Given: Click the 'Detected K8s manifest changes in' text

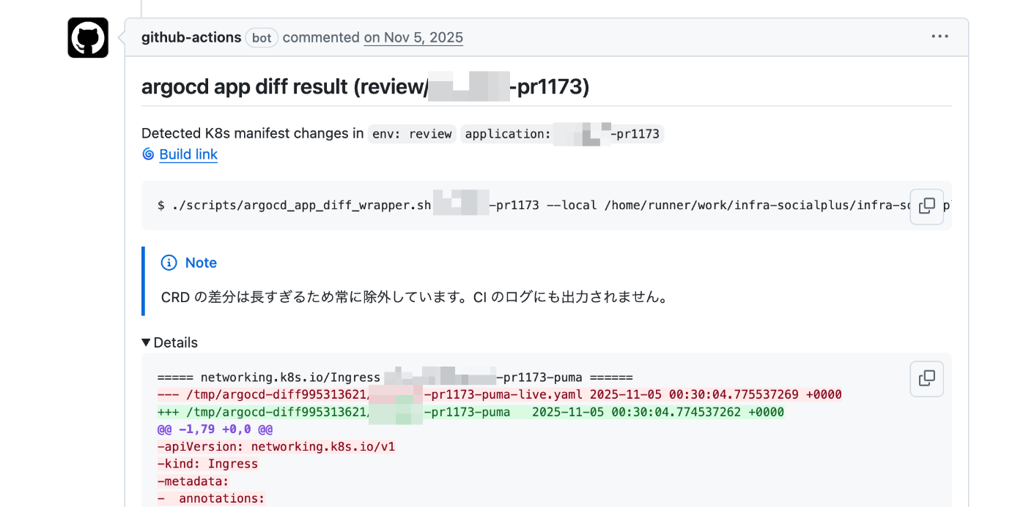Looking at the screenshot, I should pos(252,133).
